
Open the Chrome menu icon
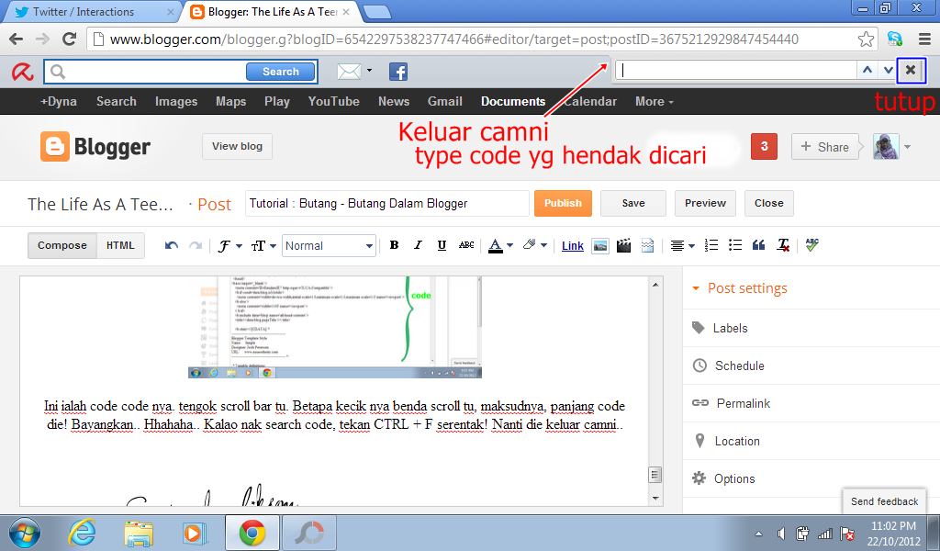(x=924, y=39)
